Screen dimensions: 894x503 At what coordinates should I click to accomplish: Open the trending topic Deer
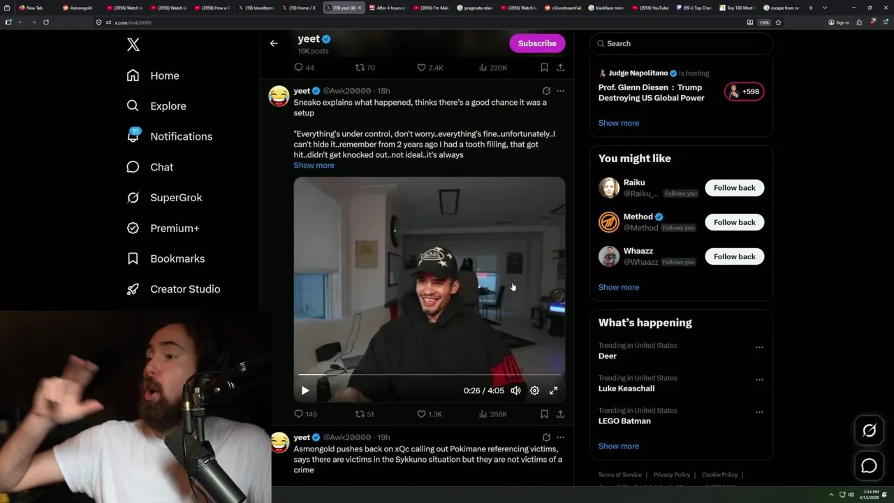(x=608, y=356)
